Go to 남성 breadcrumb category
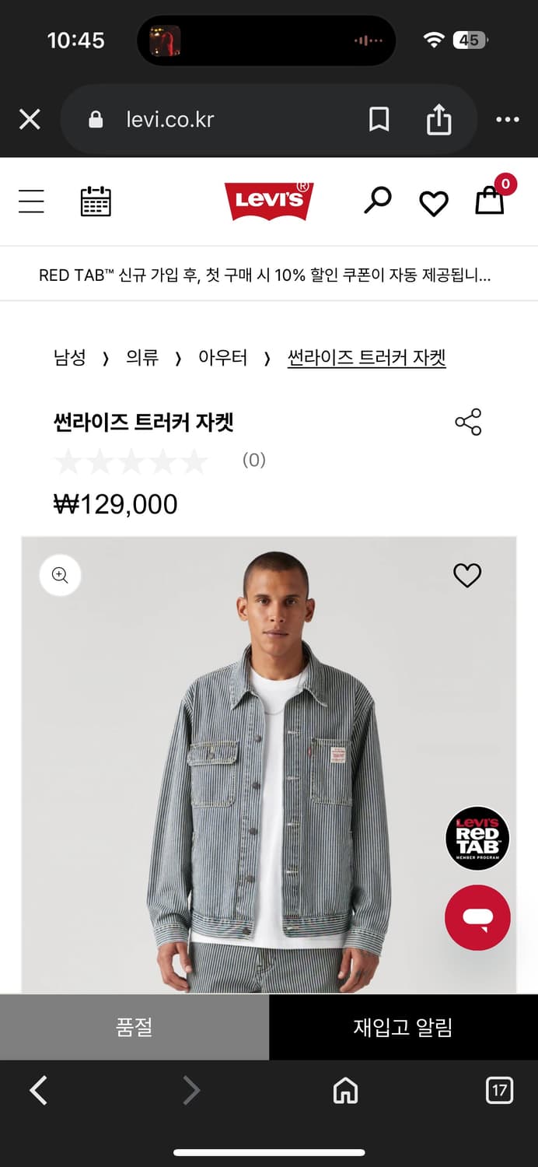 point(69,358)
